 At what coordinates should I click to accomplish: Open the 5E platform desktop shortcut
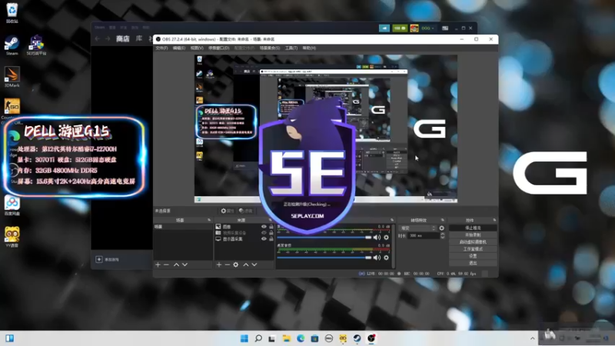36,45
